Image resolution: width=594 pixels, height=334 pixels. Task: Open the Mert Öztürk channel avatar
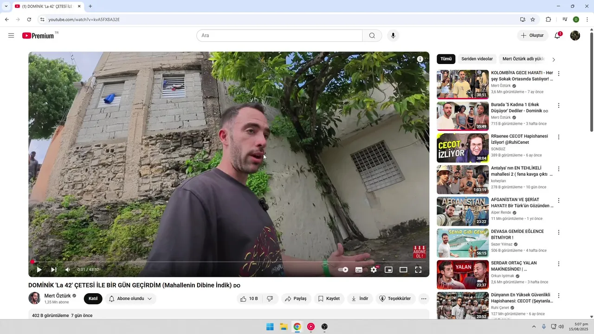click(34, 298)
